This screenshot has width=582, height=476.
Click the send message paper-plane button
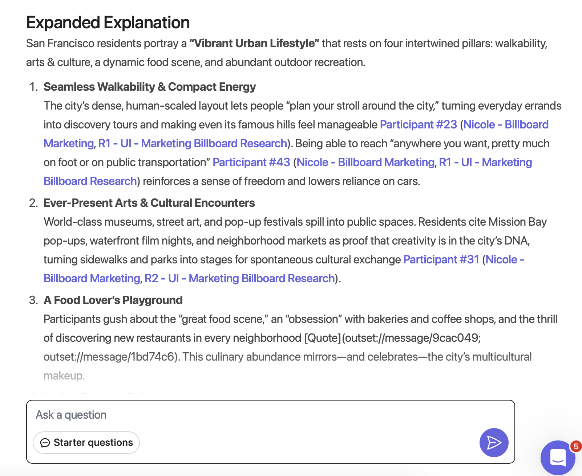494,442
